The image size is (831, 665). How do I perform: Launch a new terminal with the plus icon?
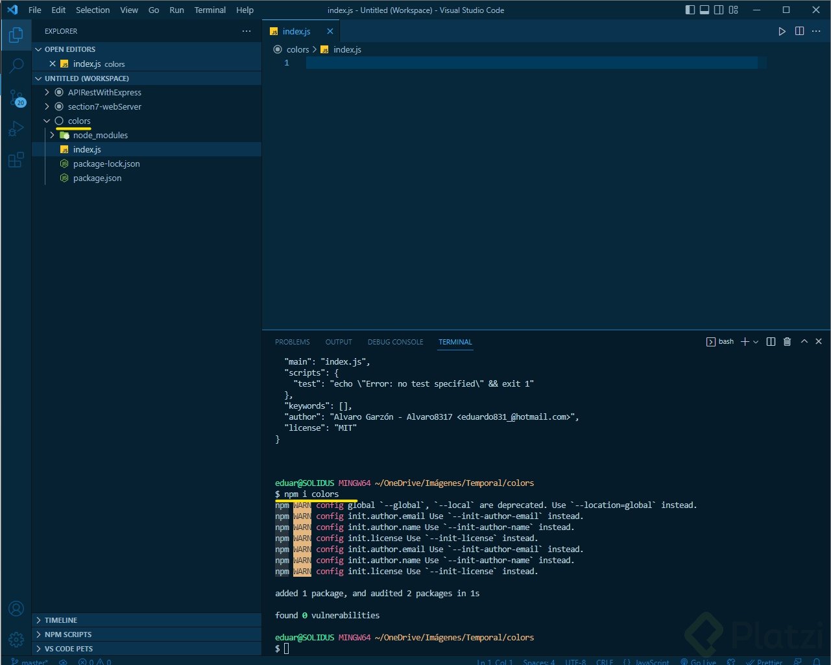pos(745,341)
